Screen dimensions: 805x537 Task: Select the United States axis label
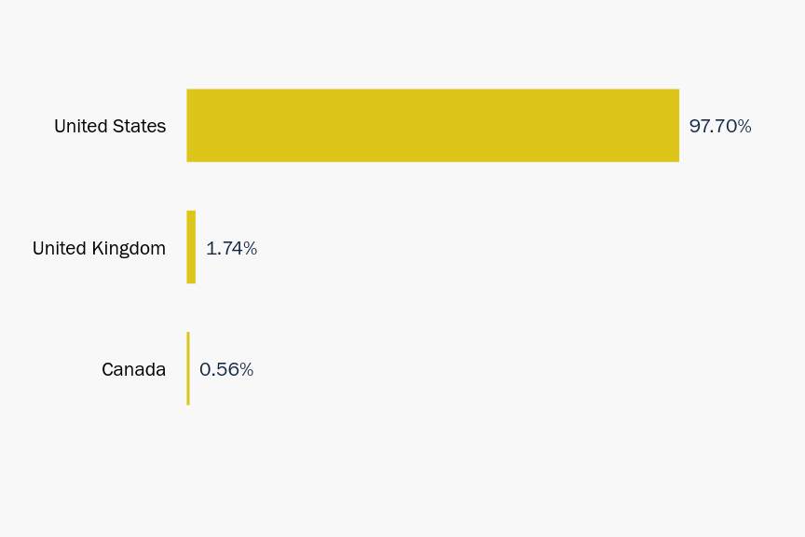[110, 126]
